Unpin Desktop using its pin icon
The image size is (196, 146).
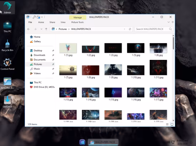coord(53,51)
